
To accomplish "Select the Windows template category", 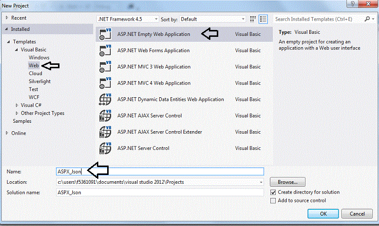I will [39, 57].
